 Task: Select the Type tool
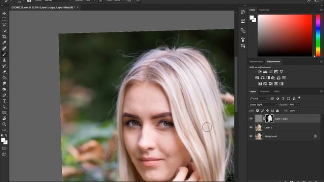pos(4,101)
